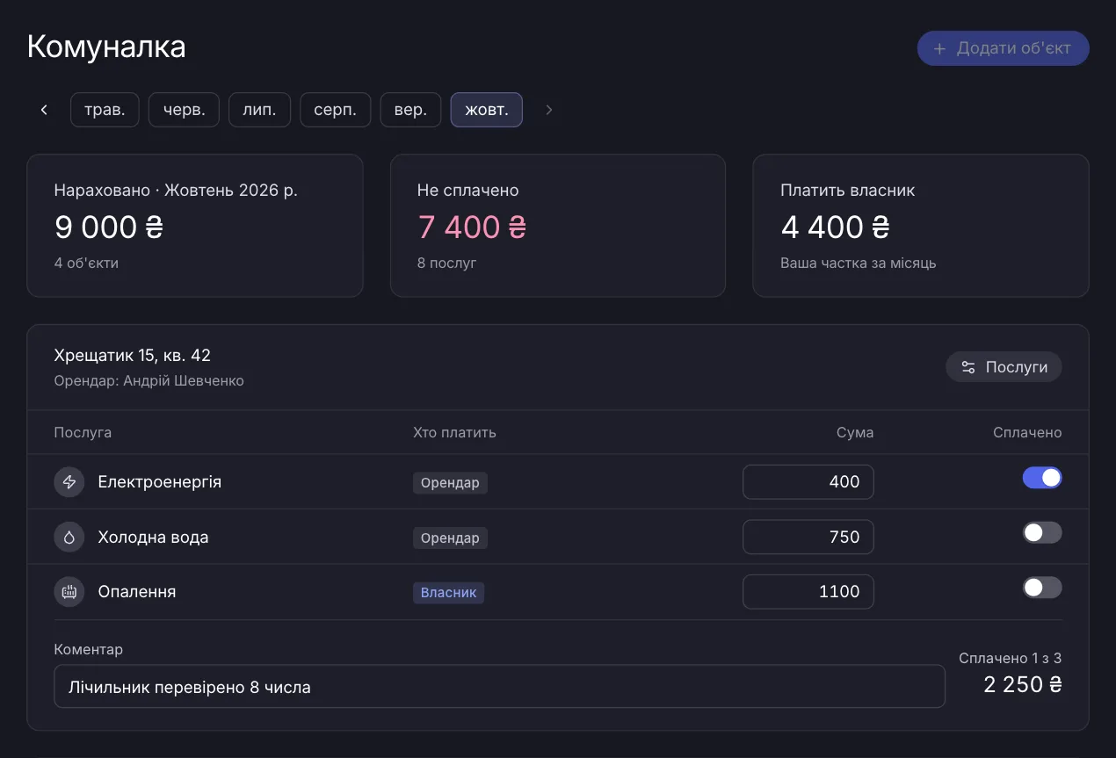Select the жовт. month tab

point(487,110)
